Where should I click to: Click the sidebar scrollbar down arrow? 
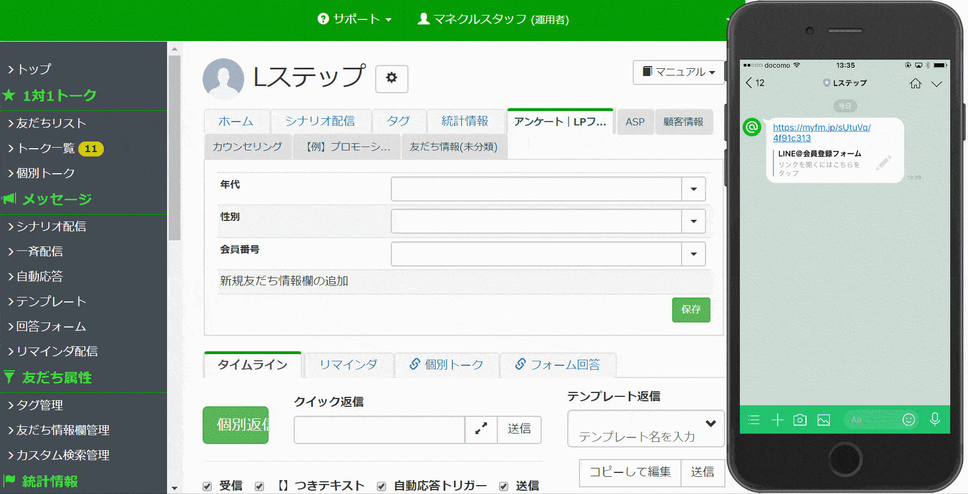click(175, 488)
